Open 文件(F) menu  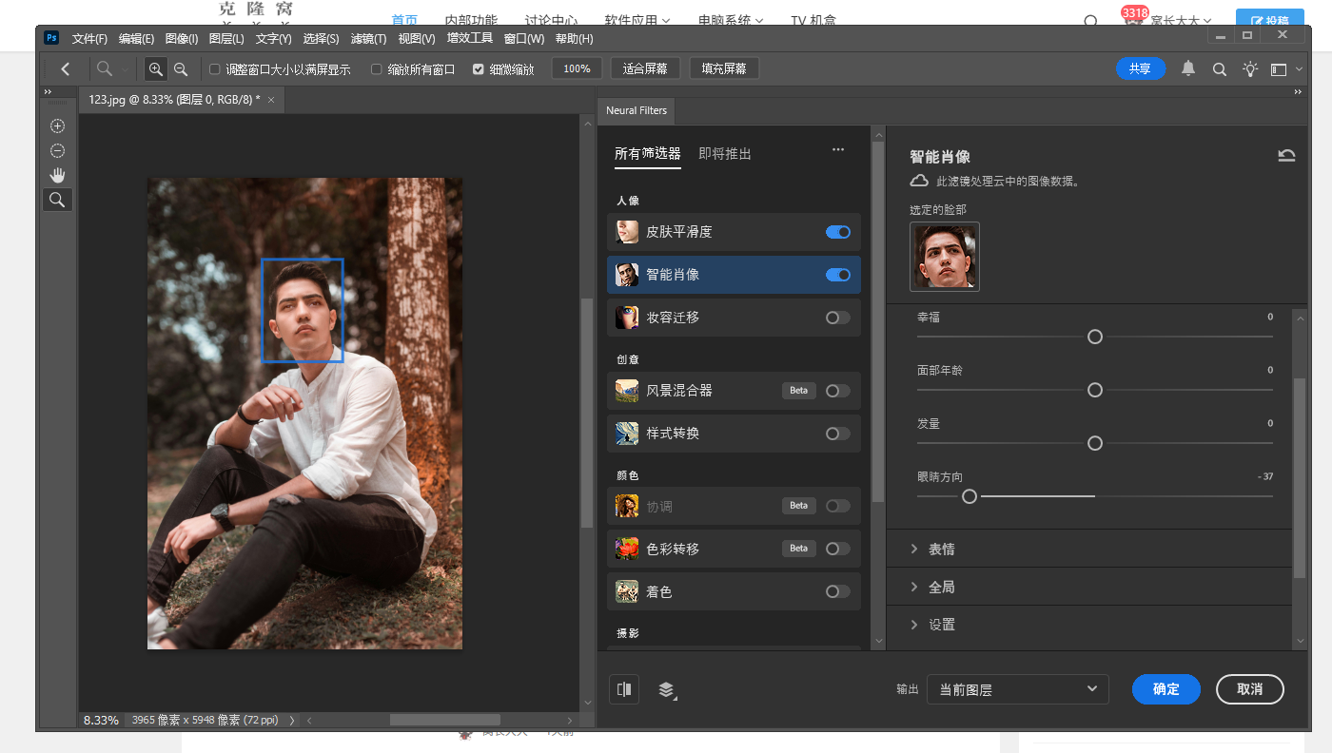pyautogui.click(x=89, y=39)
